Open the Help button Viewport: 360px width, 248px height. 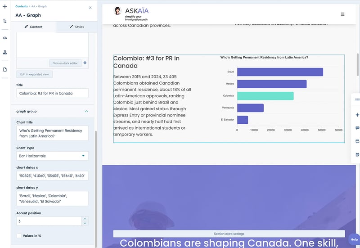point(354,239)
